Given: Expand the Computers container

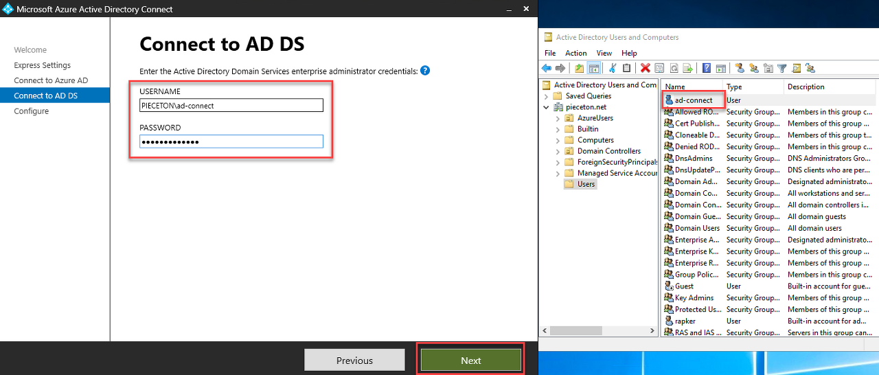Looking at the screenshot, I should pyautogui.click(x=558, y=140).
